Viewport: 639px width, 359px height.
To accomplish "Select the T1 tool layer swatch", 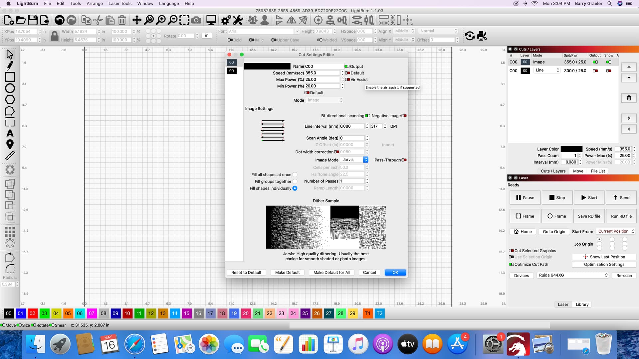I will 367,313.
